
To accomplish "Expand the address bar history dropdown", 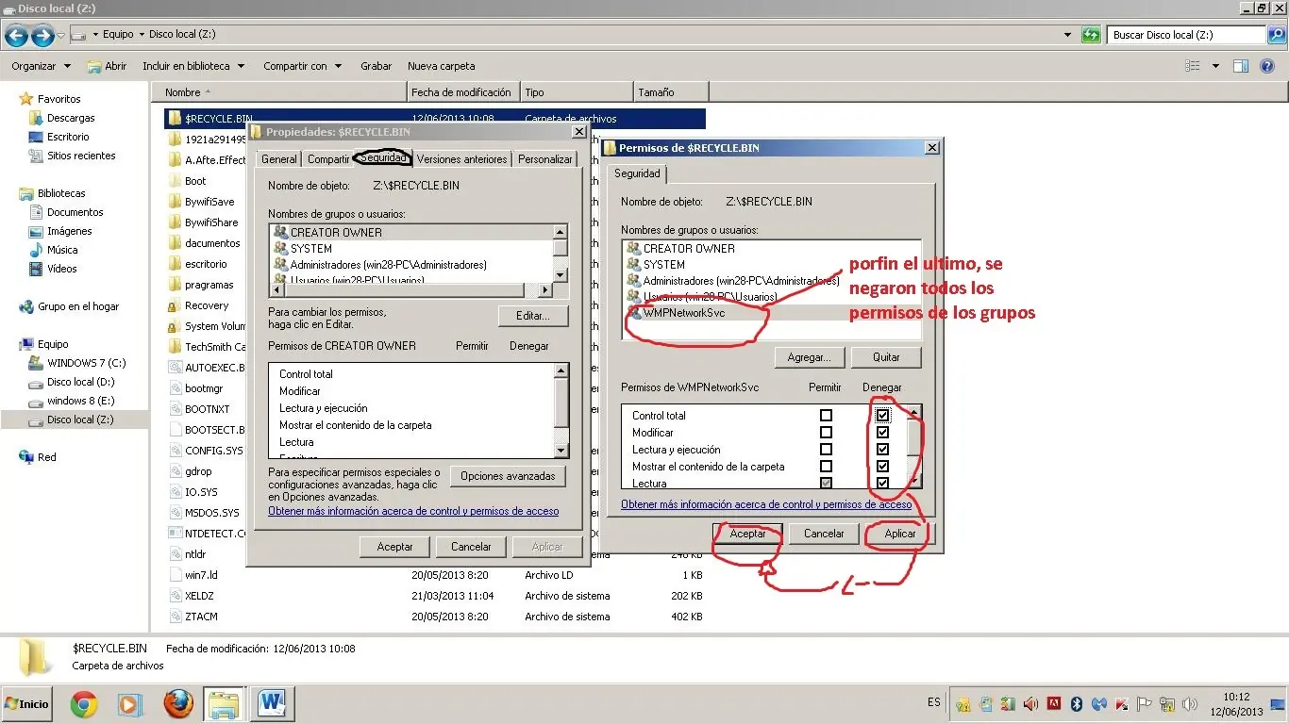I will pyautogui.click(x=1068, y=35).
